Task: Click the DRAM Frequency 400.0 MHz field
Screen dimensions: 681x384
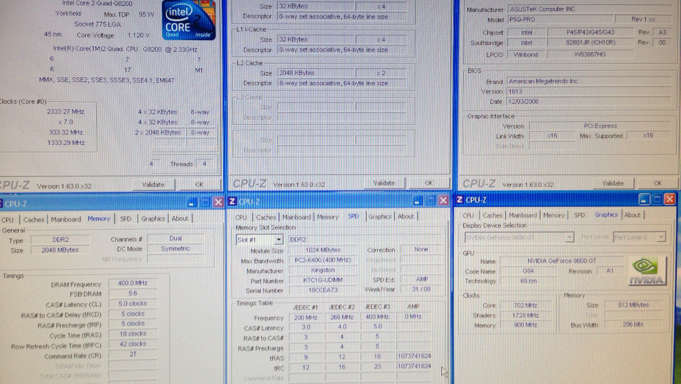Action: coord(133,283)
